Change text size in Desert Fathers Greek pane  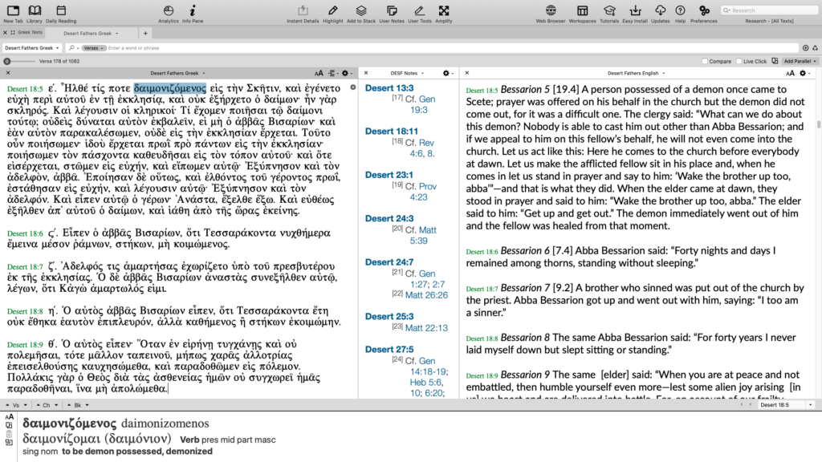coord(319,73)
